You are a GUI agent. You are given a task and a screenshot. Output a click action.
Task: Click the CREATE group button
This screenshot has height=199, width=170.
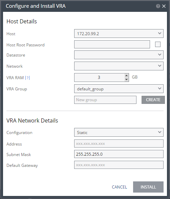tap(153, 100)
